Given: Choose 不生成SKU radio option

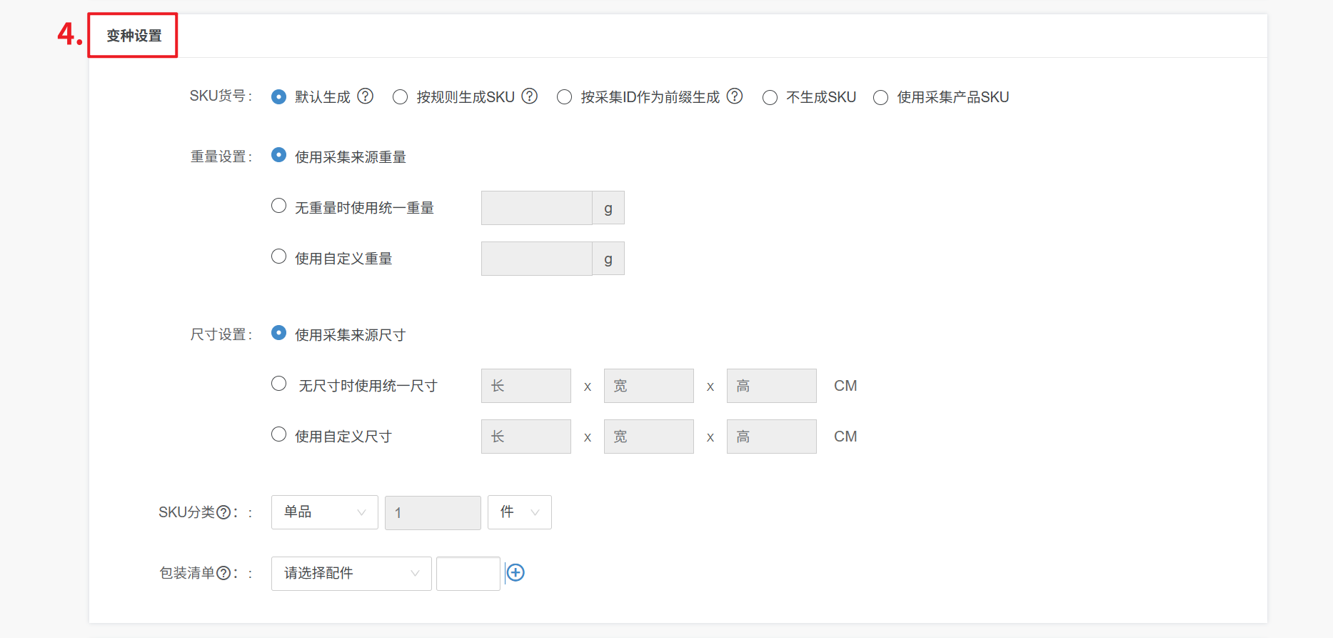Looking at the screenshot, I should click(770, 98).
